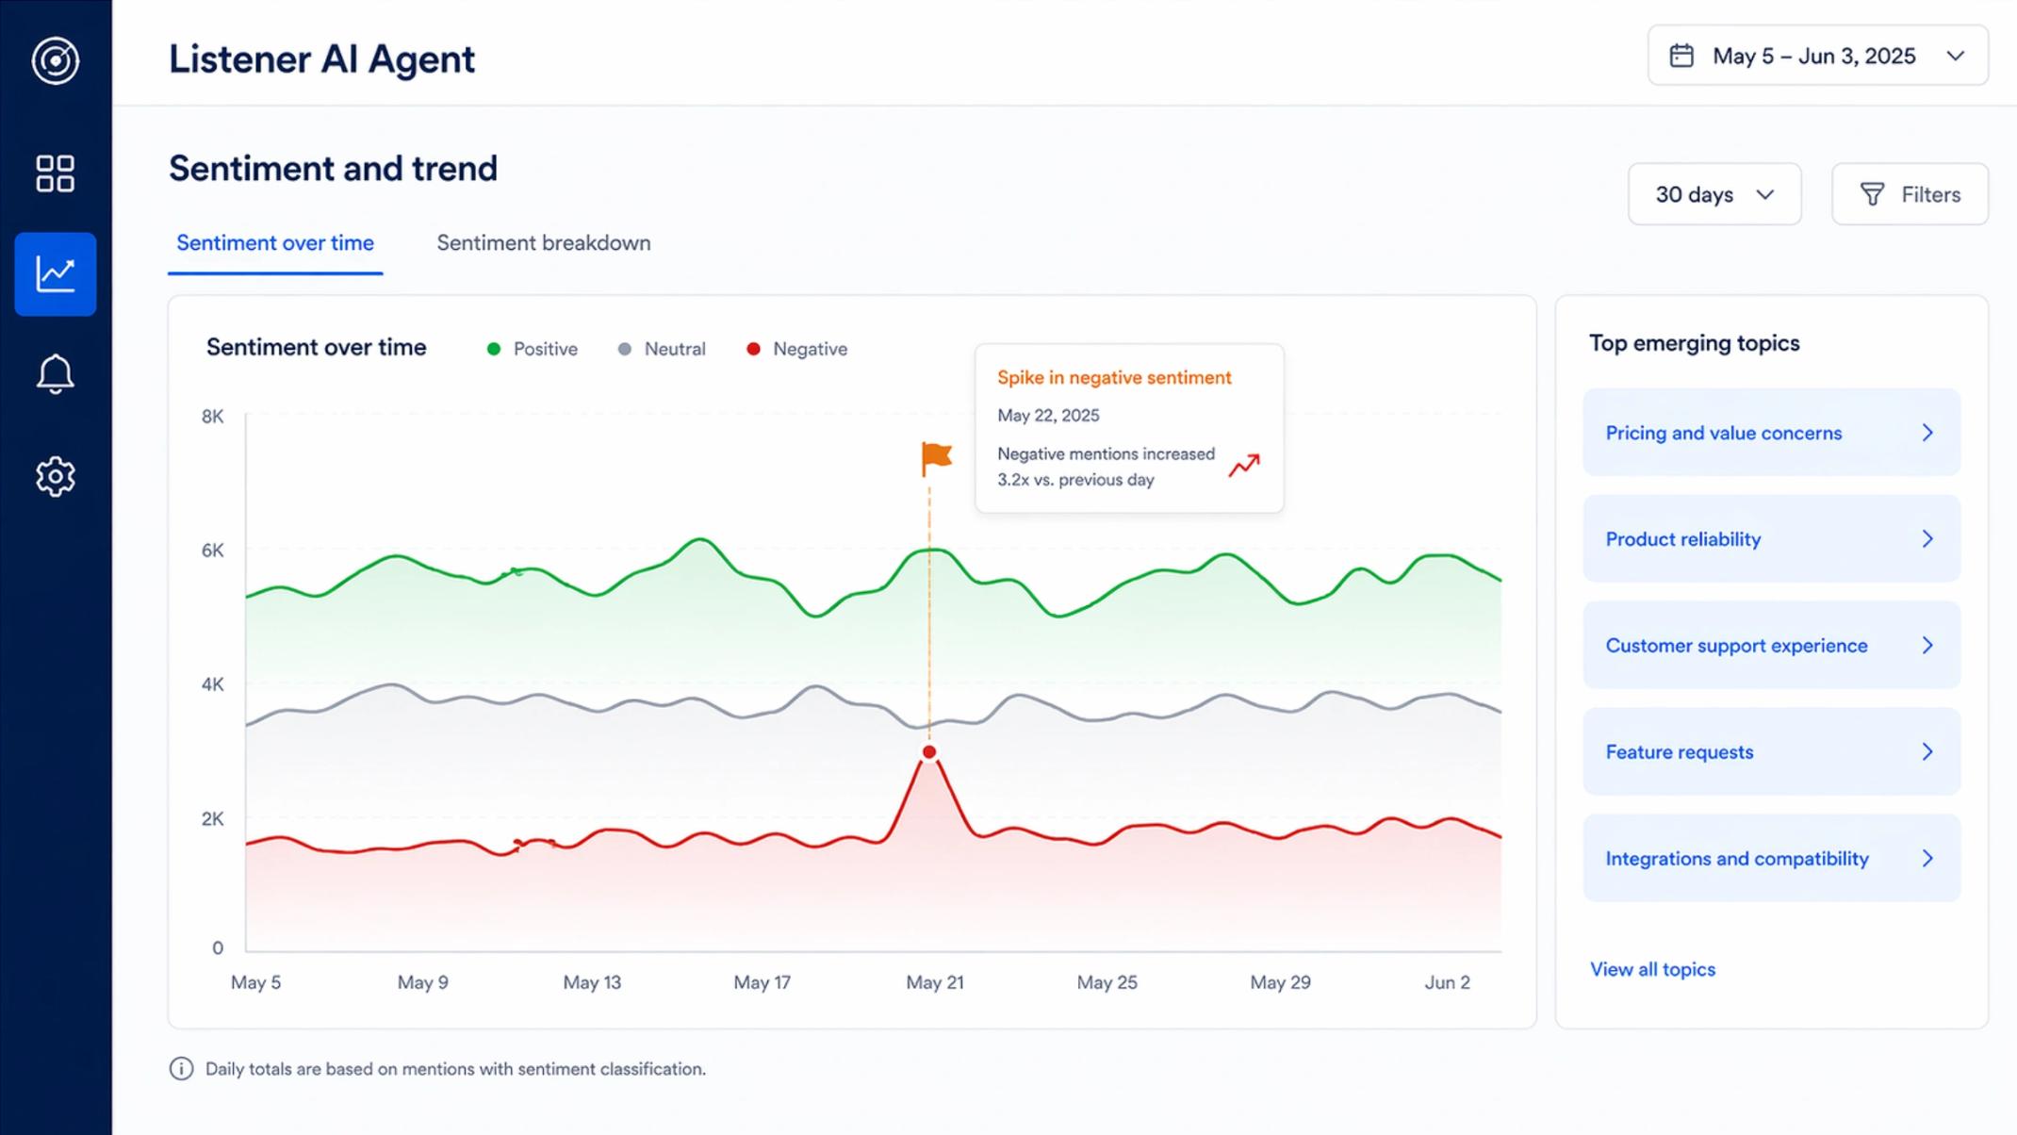This screenshot has height=1135, width=2017.
Task: Open Integrations and compatibility topic
Action: click(1771, 859)
